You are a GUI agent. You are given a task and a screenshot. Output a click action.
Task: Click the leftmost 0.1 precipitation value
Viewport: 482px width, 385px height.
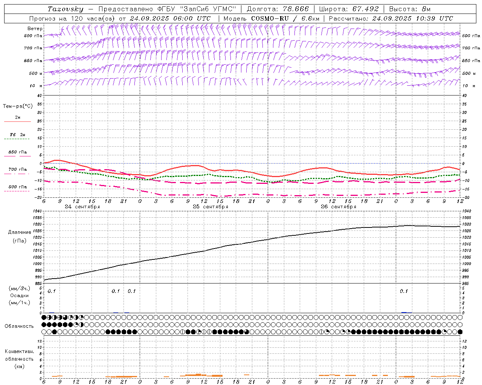[52, 291]
